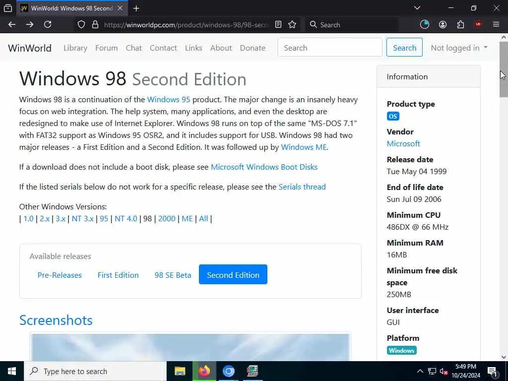Open the Not logged in dropdown
The width and height of the screenshot is (508, 381).
459,48
